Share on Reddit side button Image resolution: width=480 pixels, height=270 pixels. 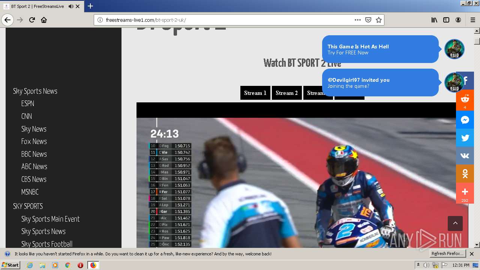point(465,100)
